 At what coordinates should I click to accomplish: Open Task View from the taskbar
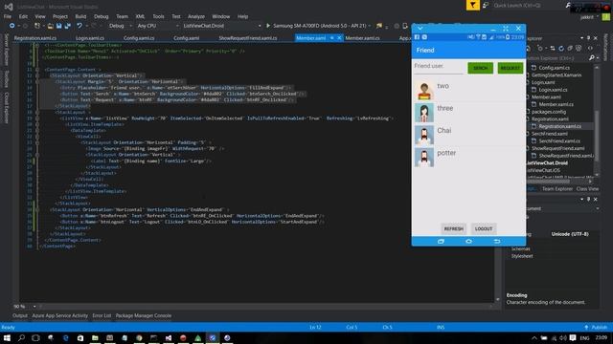tap(35, 337)
